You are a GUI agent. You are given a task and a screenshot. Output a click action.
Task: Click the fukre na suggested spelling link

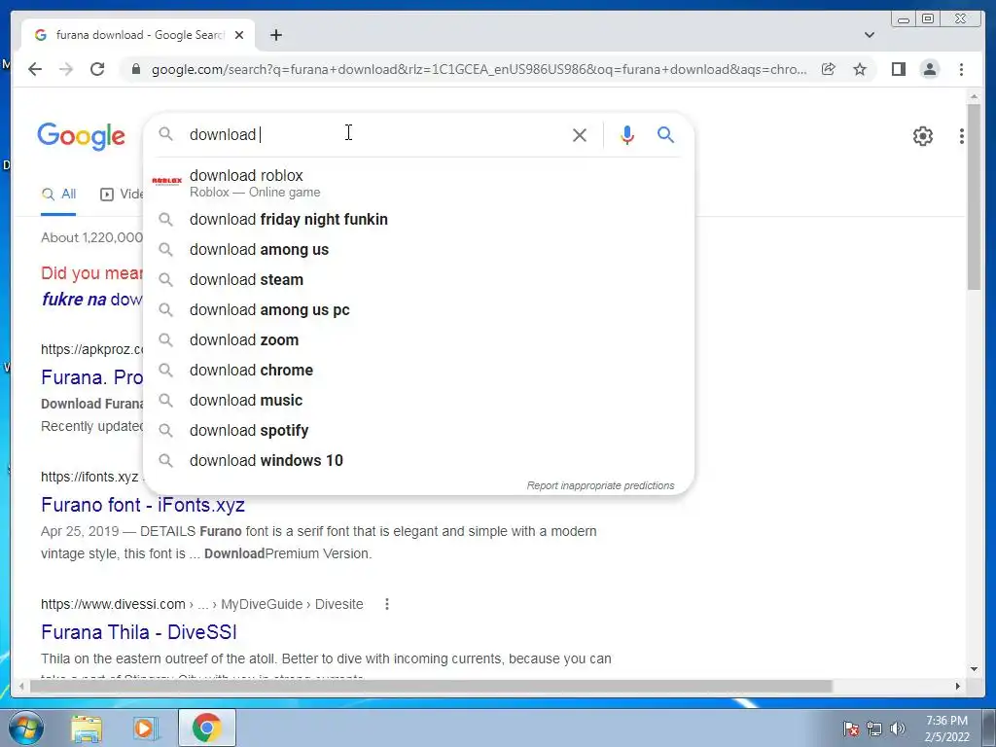[92, 300]
